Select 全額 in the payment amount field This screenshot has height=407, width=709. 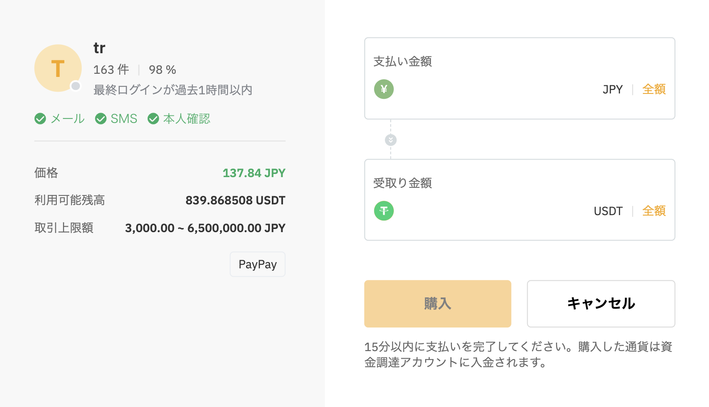point(654,89)
